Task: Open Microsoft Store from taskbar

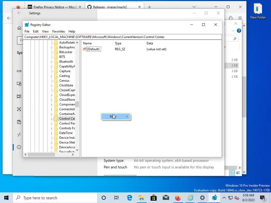Action: coord(153,198)
